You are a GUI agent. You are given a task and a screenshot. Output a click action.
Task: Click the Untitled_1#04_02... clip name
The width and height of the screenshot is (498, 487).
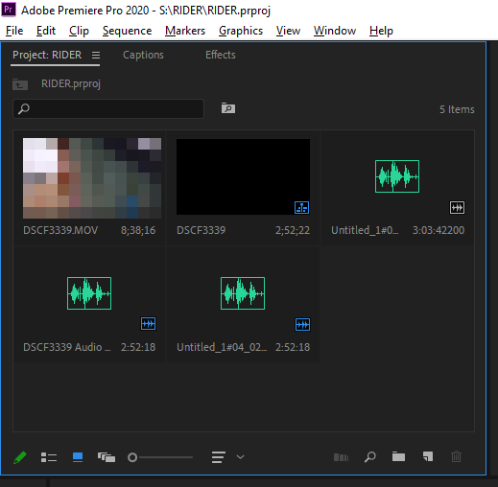coord(222,347)
